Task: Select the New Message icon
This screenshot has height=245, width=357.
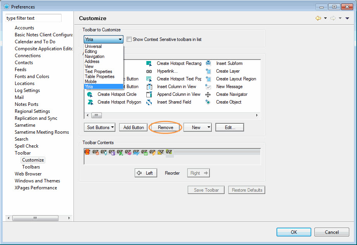Action: click(x=208, y=87)
